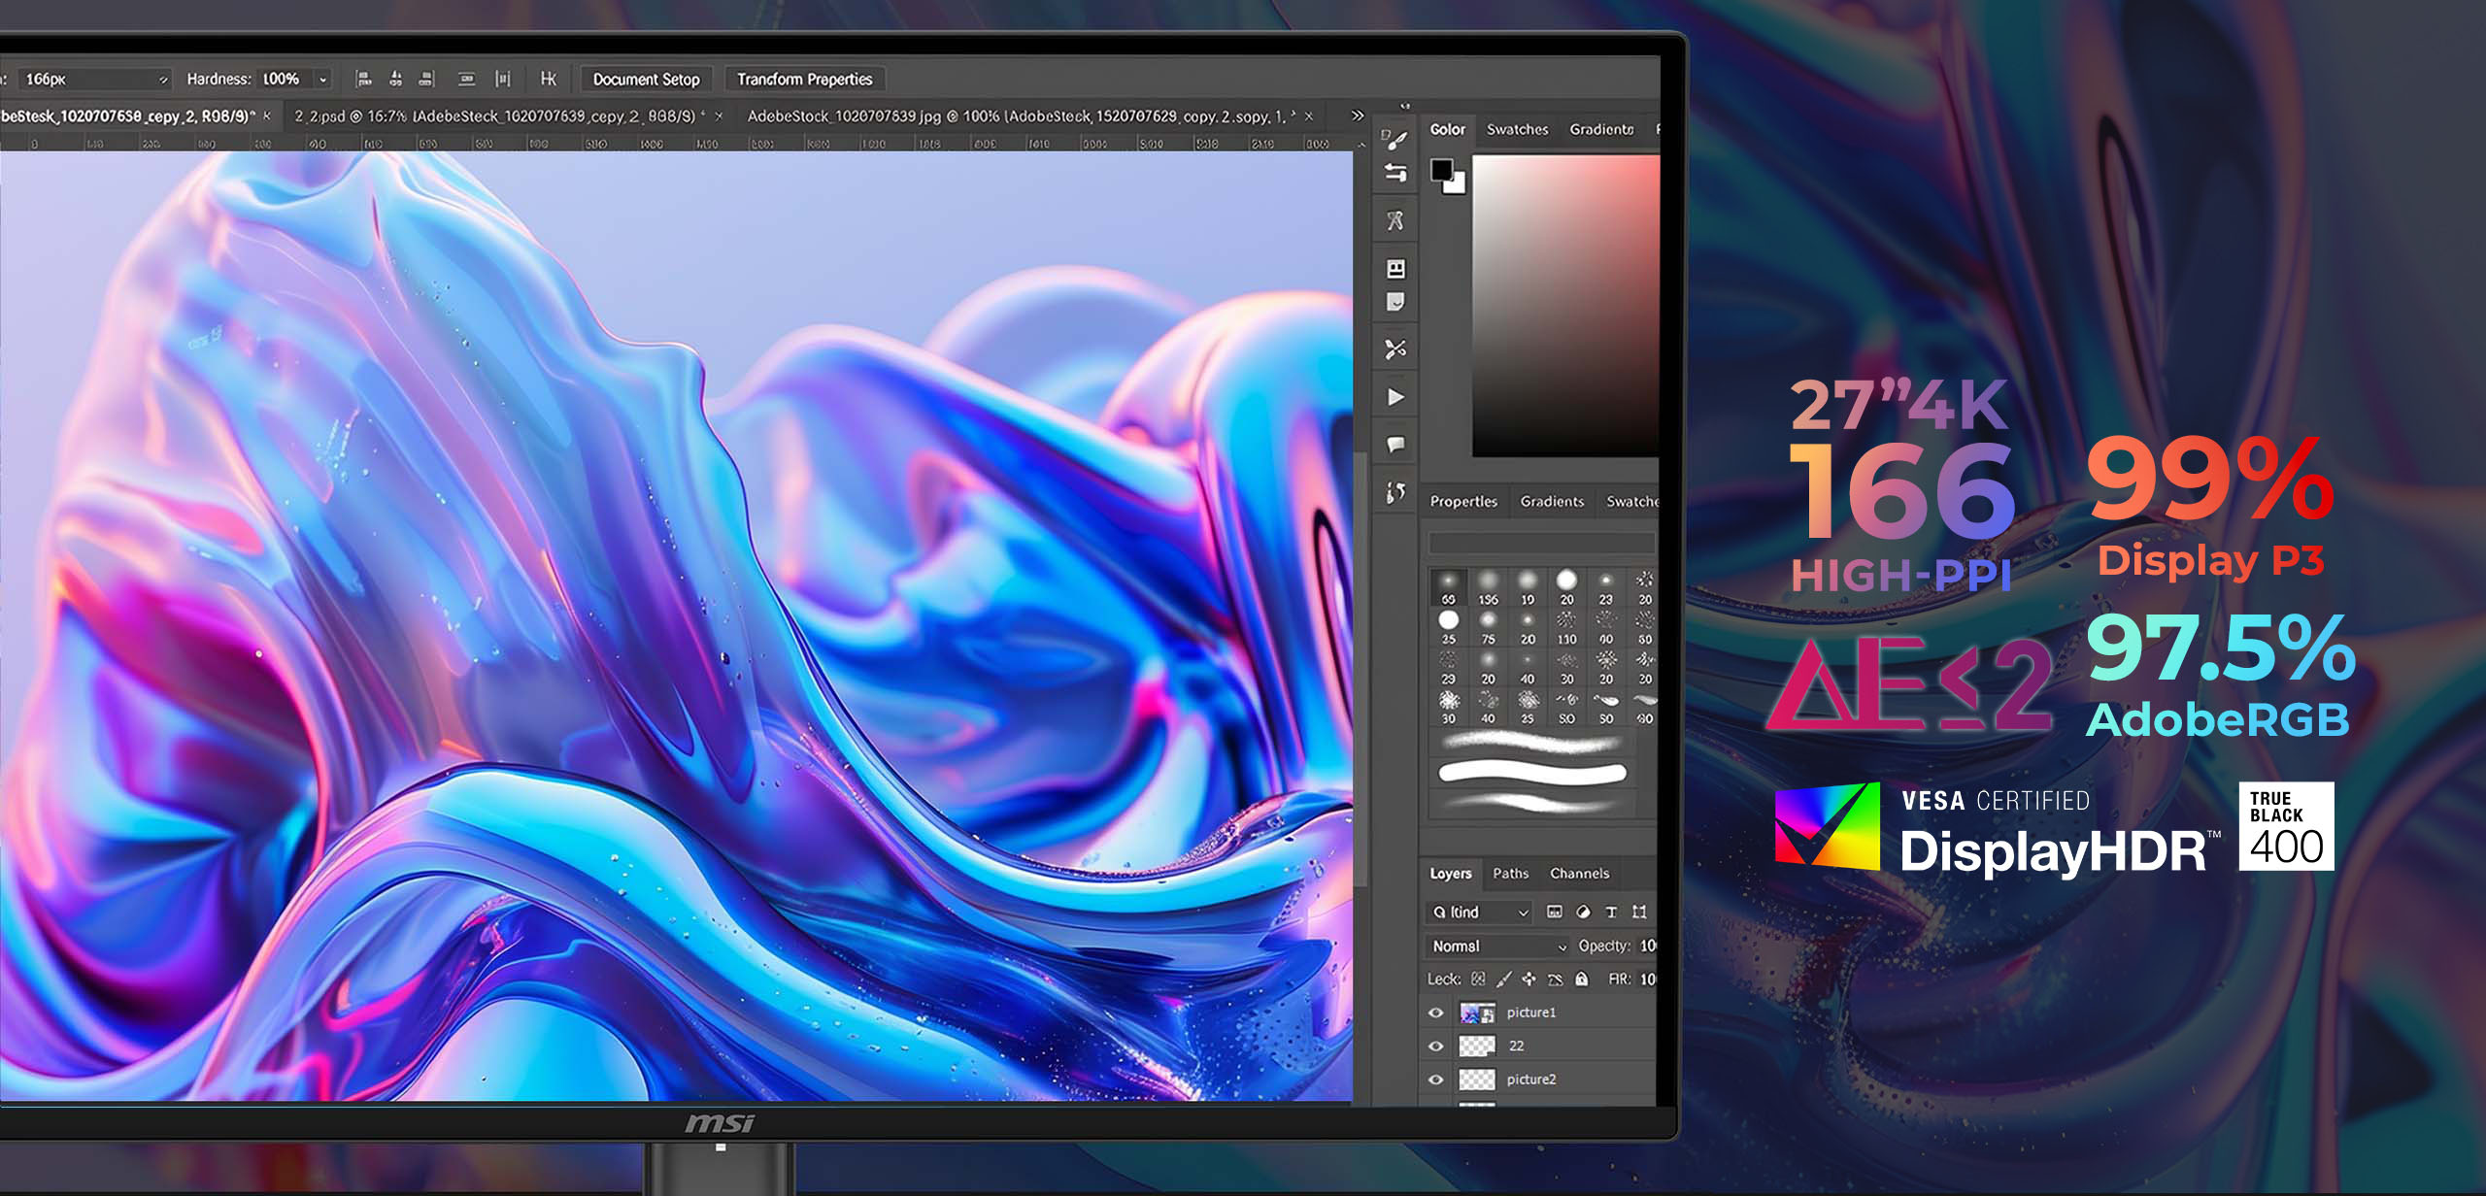Viewport: 2486px width, 1196px height.
Task: Click the third align icon in the options bar
Action: (x=426, y=79)
